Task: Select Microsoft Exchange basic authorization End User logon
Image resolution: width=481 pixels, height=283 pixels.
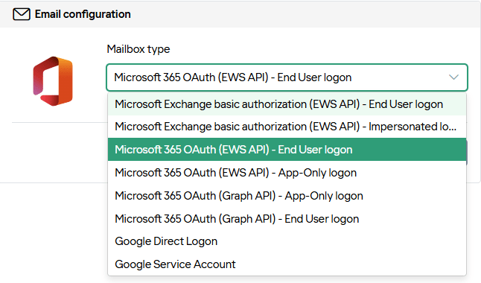Action: (287, 104)
